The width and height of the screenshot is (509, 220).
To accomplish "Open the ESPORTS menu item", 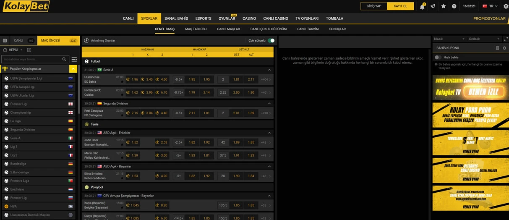I will click(x=204, y=18).
